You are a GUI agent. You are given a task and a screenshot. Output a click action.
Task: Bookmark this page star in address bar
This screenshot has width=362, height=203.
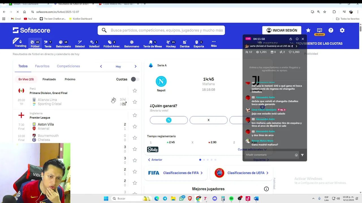(325, 12)
